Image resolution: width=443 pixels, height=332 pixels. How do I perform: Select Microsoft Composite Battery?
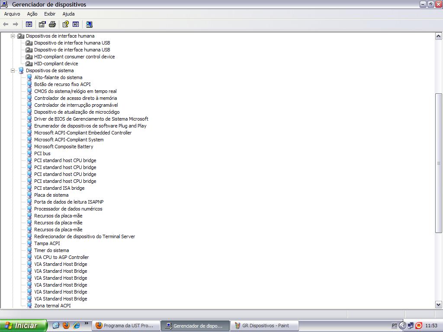pyautogui.click(x=64, y=147)
